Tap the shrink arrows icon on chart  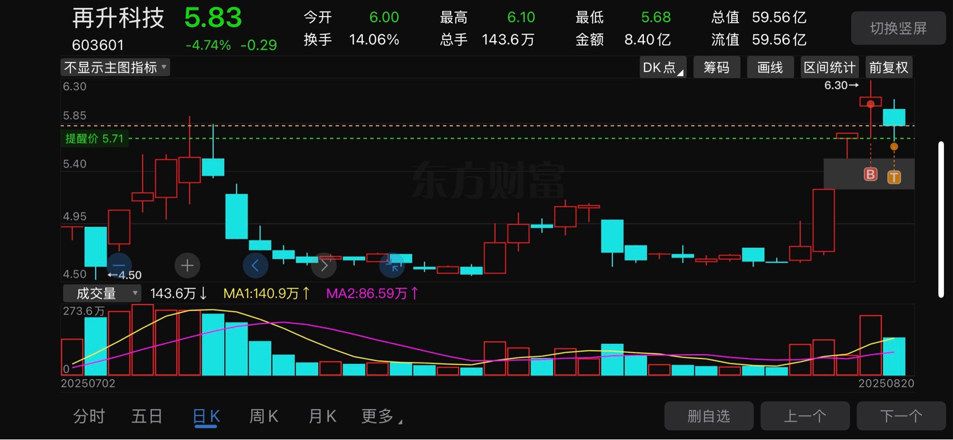392,265
